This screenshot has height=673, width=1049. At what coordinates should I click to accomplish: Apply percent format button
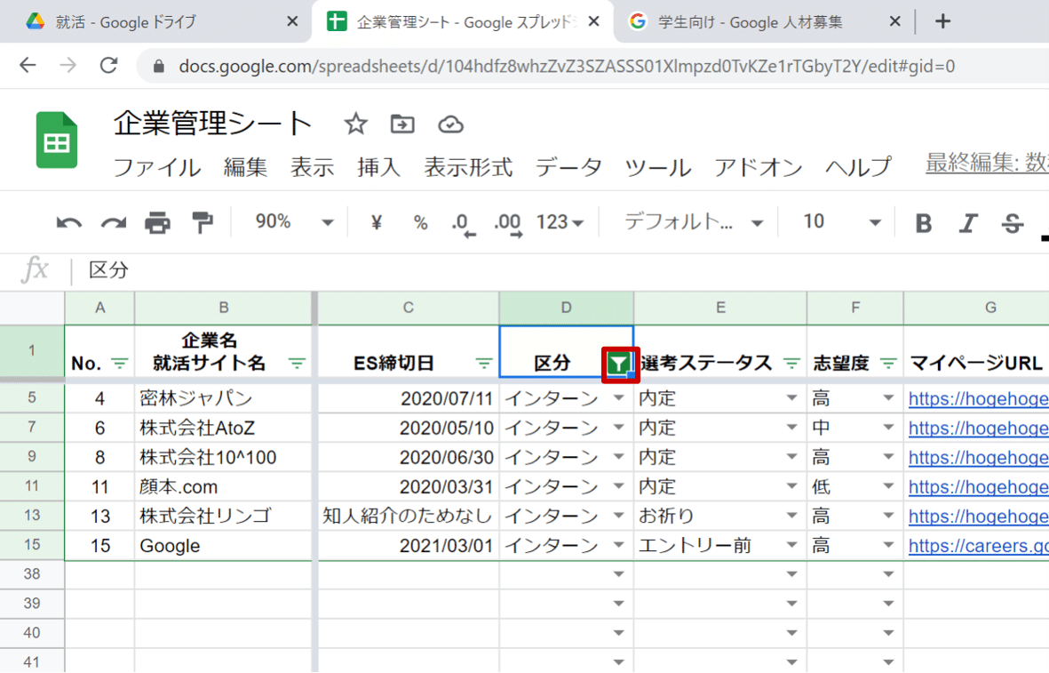pos(420,223)
